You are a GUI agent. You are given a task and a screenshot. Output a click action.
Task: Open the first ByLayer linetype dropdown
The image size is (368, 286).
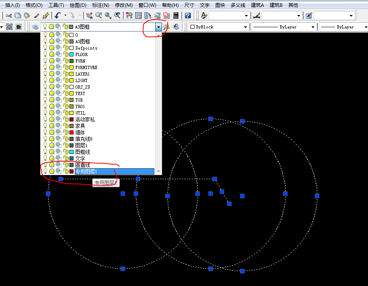click(x=313, y=27)
